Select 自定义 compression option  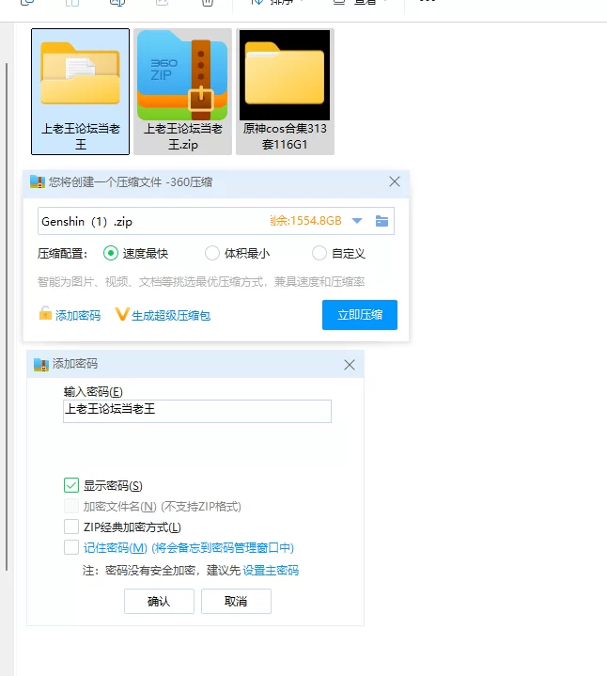[x=319, y=253]
